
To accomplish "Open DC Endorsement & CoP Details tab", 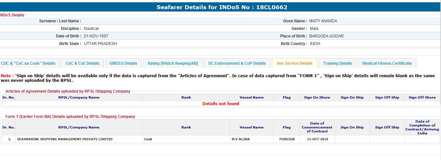I will pos(237,63).
